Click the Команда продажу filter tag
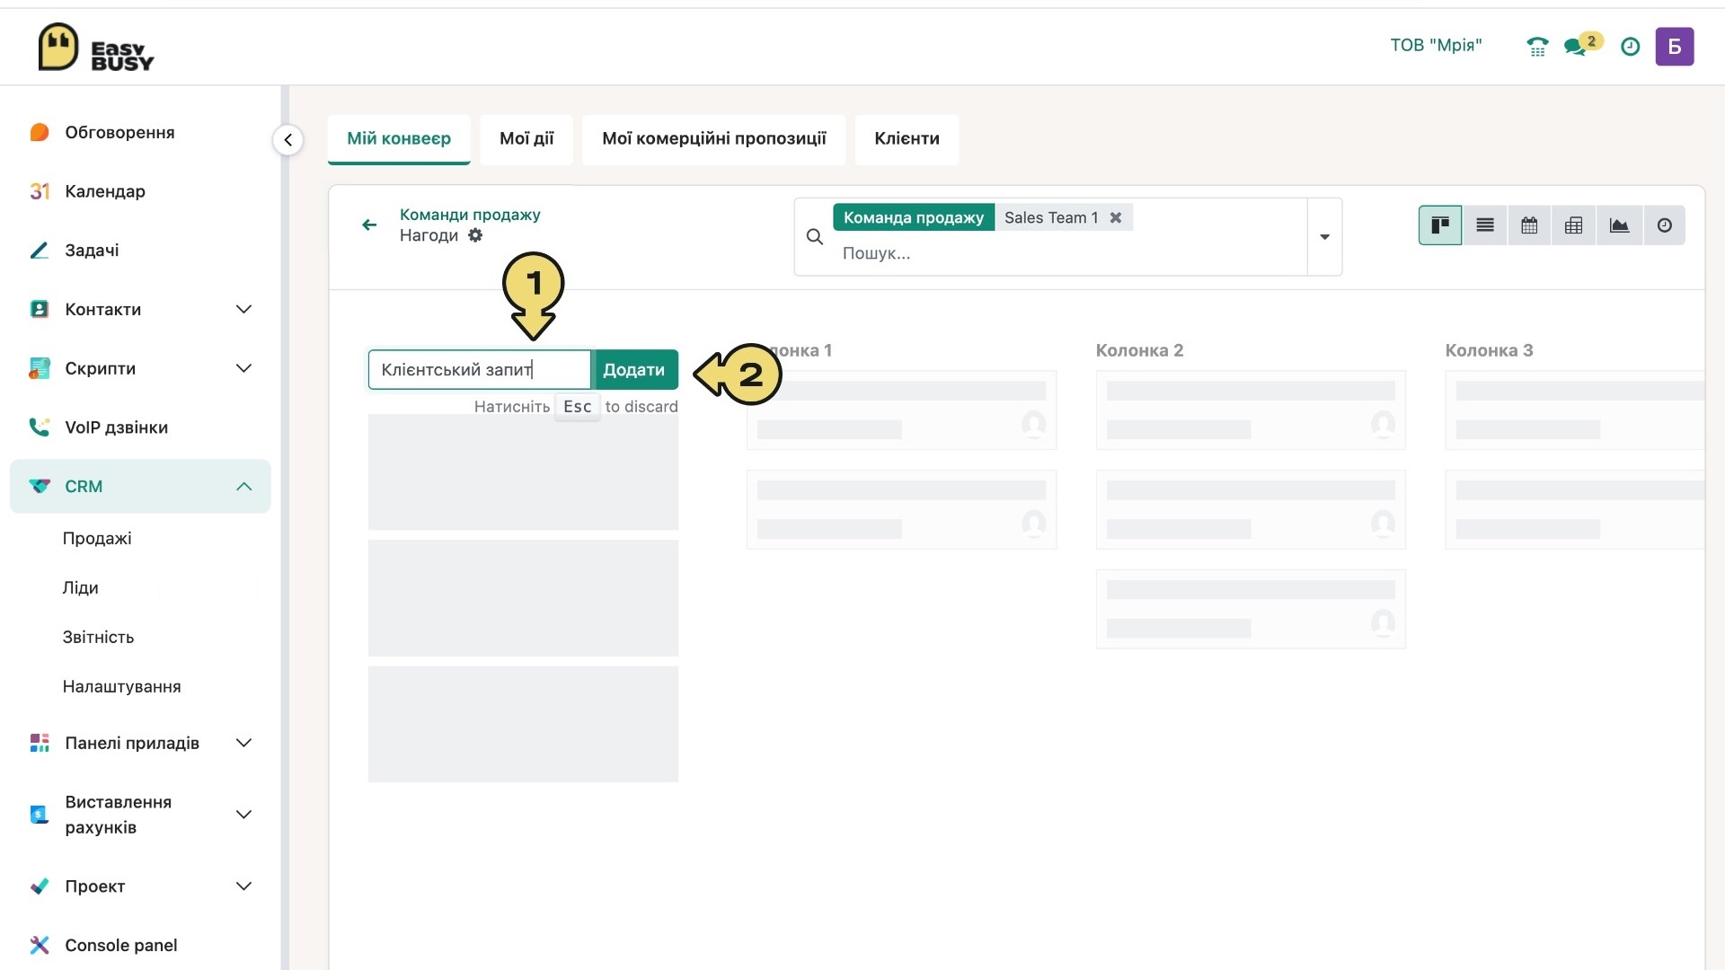 914,217
